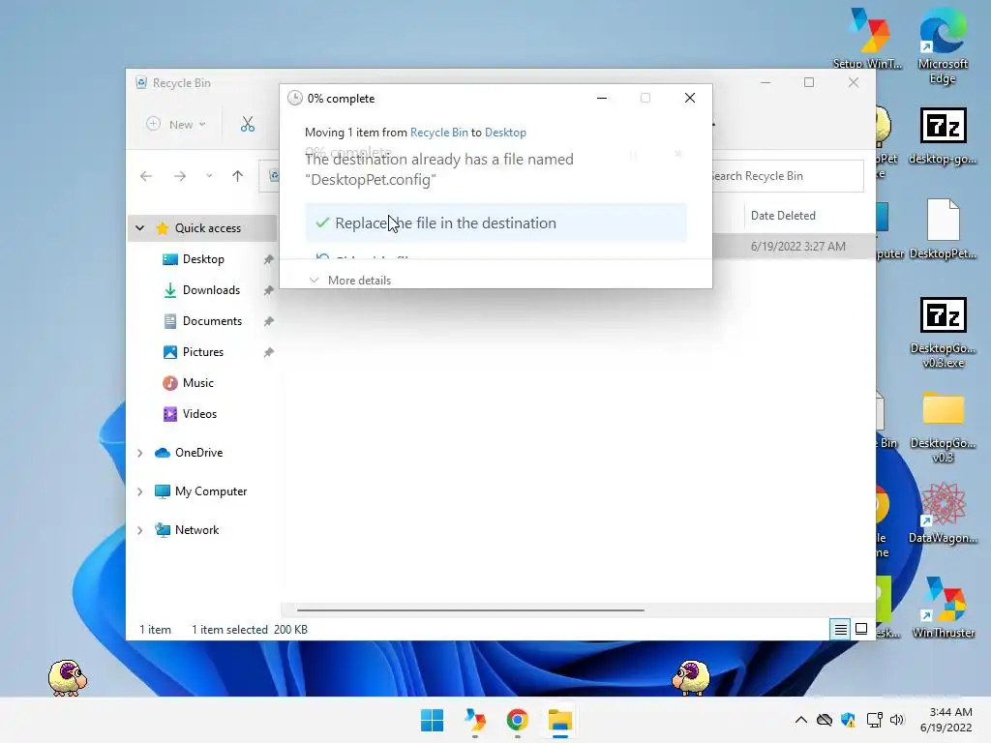
Task: Open Google Chrome from the taskbar
Action: 517,720
